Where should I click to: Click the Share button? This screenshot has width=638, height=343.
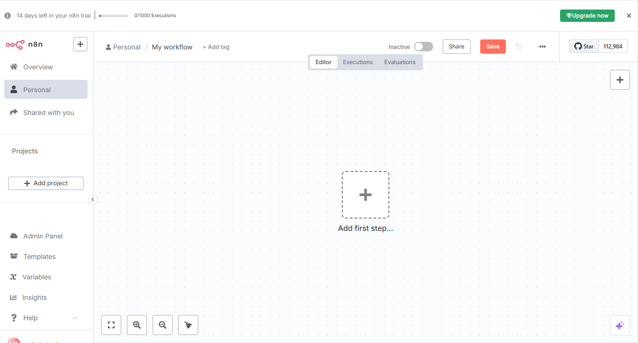pyautogui.click(x=456, y=47)
